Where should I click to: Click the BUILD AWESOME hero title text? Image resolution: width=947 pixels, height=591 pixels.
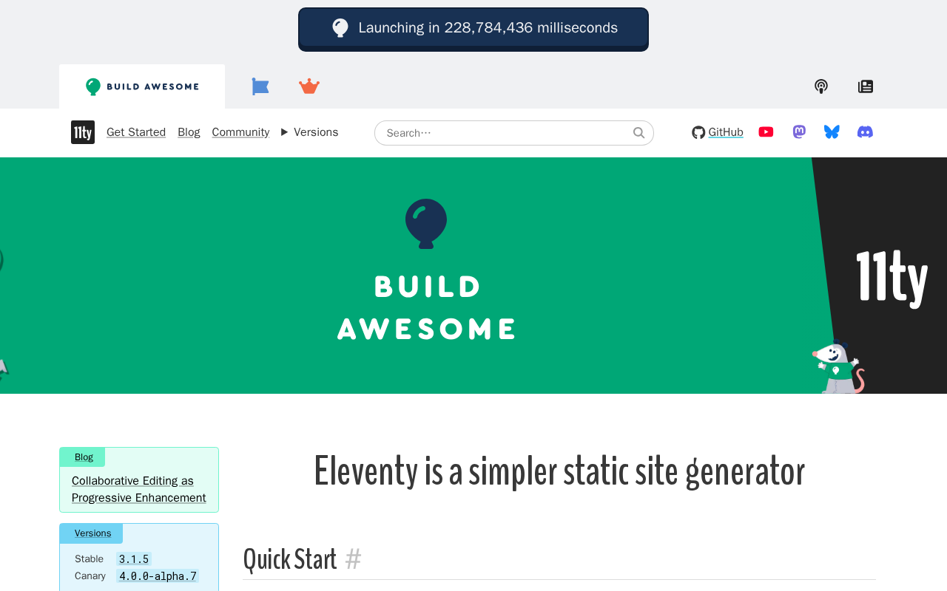click(x=427, y=308)
